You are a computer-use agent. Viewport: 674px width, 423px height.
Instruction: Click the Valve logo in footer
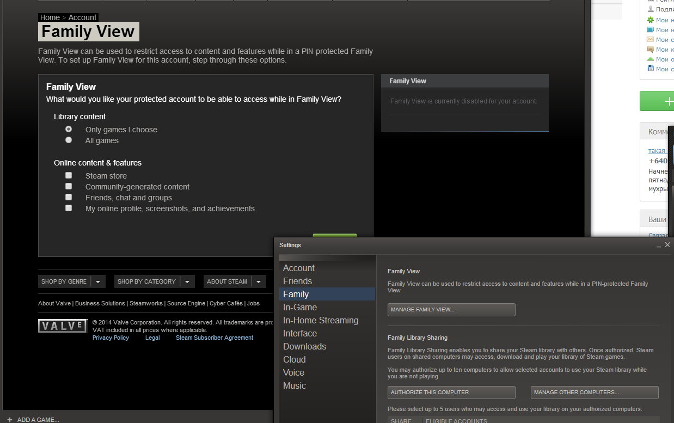point(63,326)
